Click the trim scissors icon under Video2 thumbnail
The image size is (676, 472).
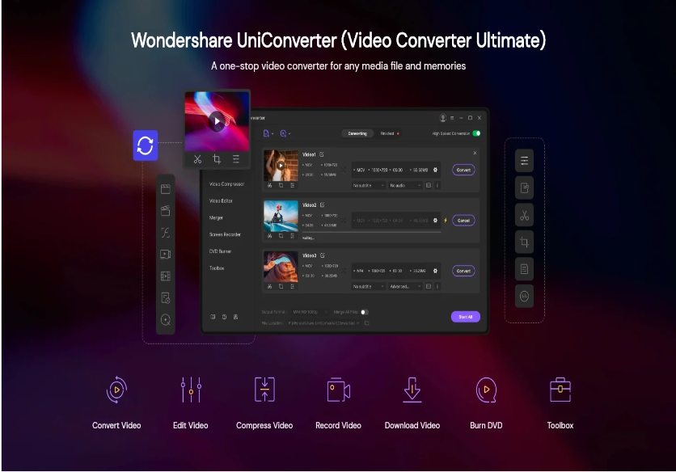[269, 236]
